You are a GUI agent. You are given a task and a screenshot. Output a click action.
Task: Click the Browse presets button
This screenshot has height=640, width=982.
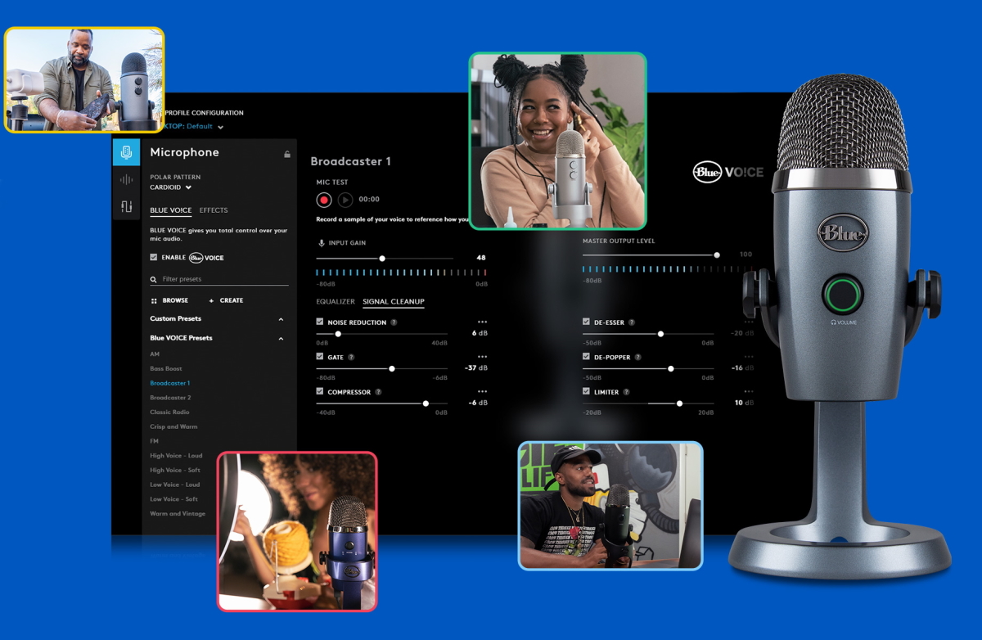point(169,300)
